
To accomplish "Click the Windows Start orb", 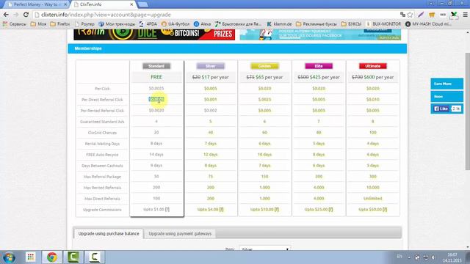I will [9, 257].
